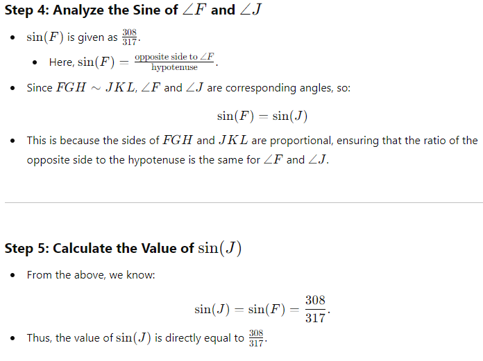Click the bullet marker before "From the above"

13,275
